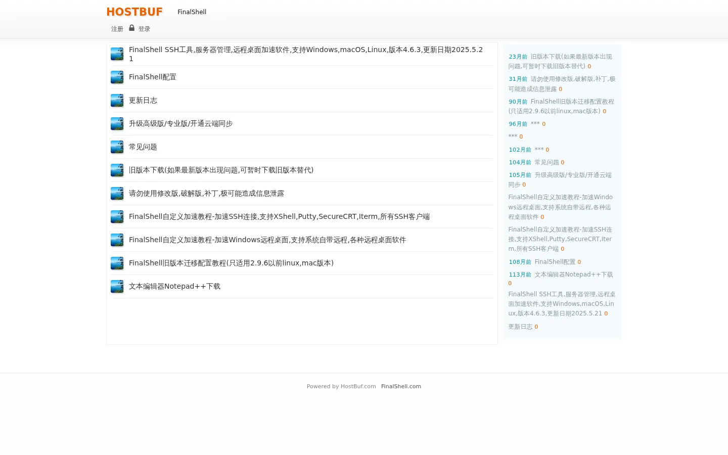Image resolution: width=728 pixels, height=455 pixels.
Task: Open 文本编辑器Notepad++下载 in main list
Action: [175, 286]
